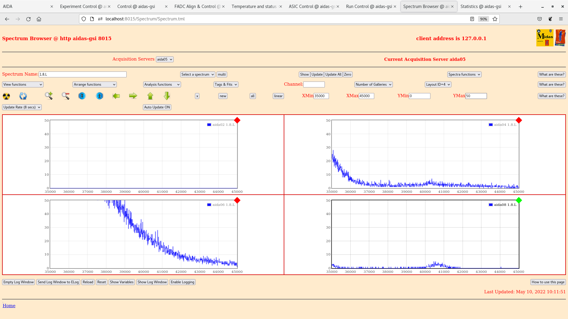Toggle the linear scale button
The image size is (568, 319).
pos(278,96)
